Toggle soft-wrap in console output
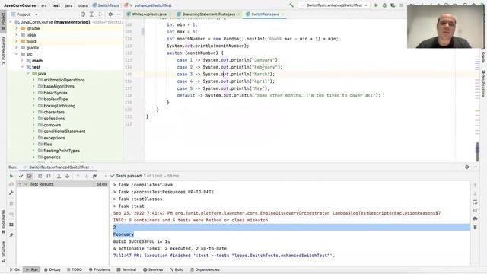 (x=475, y=202)
